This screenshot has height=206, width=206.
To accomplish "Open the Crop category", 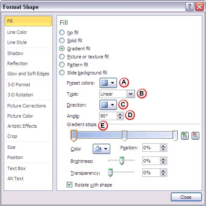I will (28, 136).
